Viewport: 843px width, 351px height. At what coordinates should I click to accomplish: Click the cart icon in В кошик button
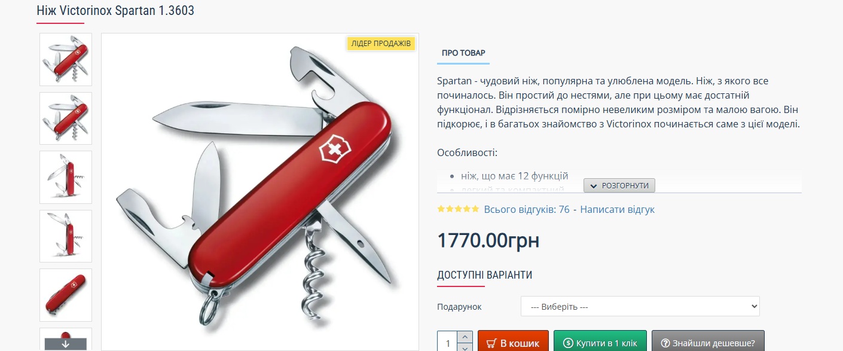[x=491, y=343]
